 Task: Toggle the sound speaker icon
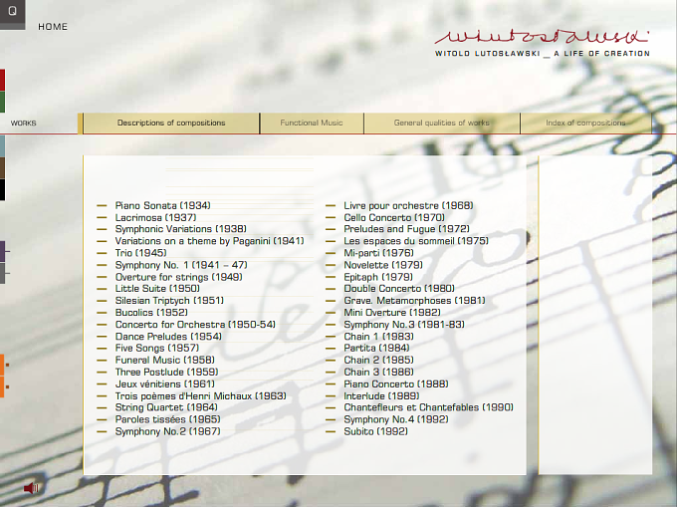point(31,488)
